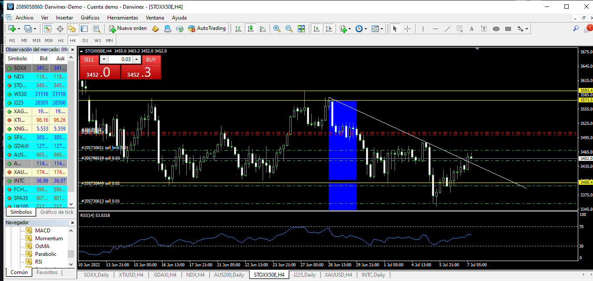Select the horizontal line tool
This screenshot has height=281, width=593.
[x=435, y=29]
